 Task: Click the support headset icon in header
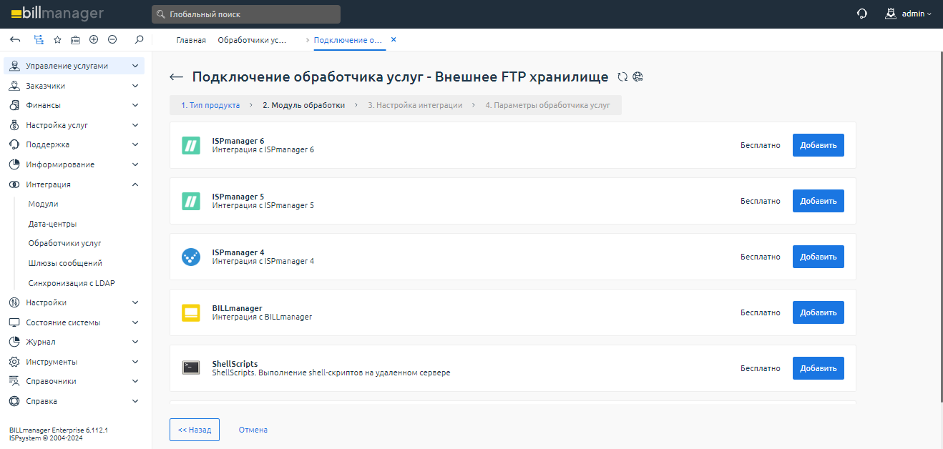tap(862, 14)
